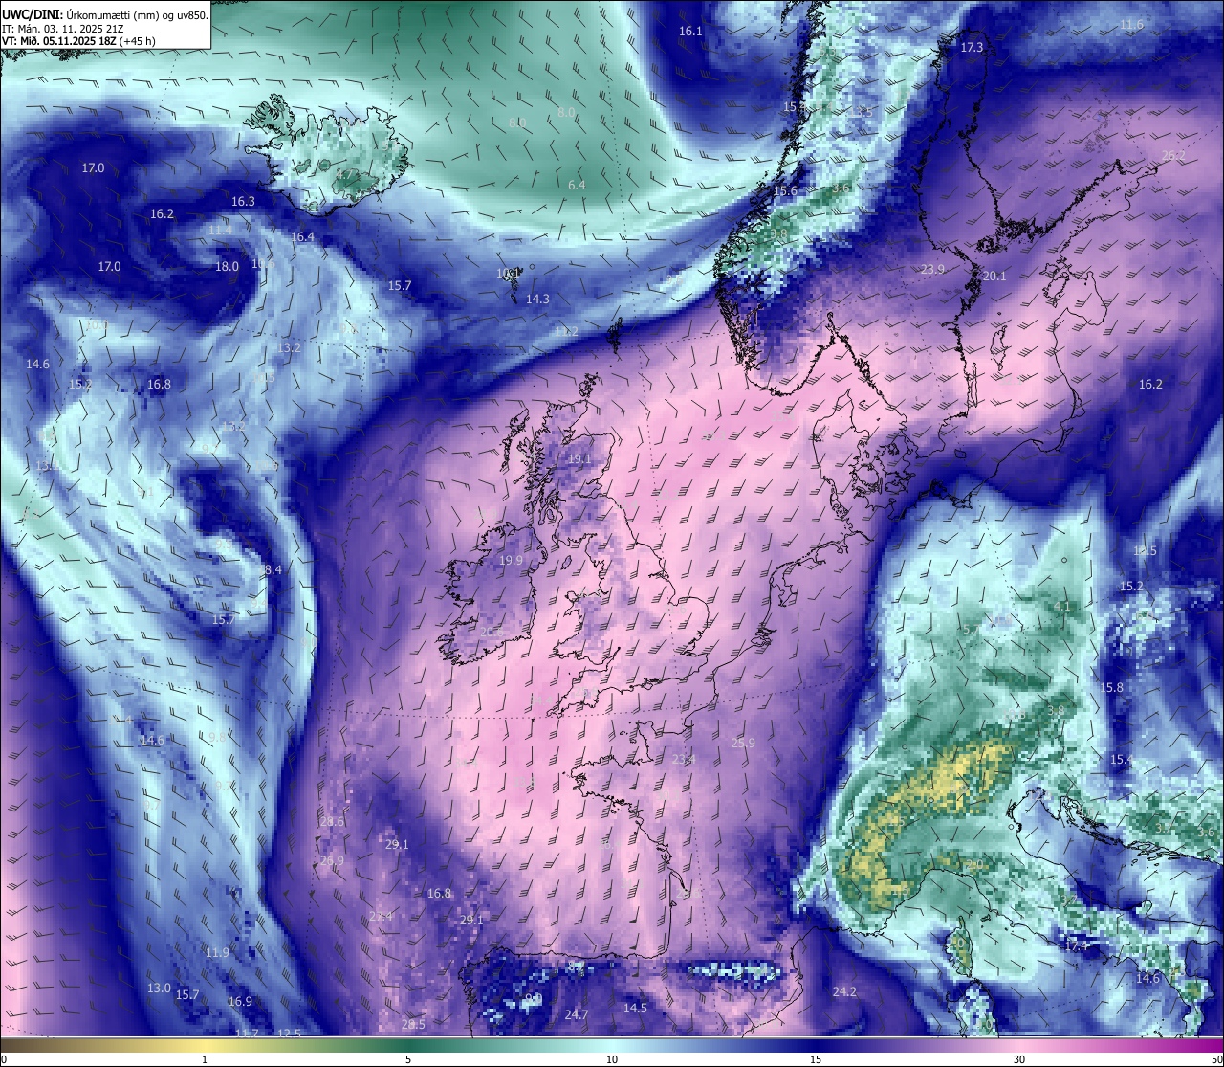Click the map value 23.9
The width and height of the screenshot is (1224, 1067).
pyautogui.click(x=932, y=270)
